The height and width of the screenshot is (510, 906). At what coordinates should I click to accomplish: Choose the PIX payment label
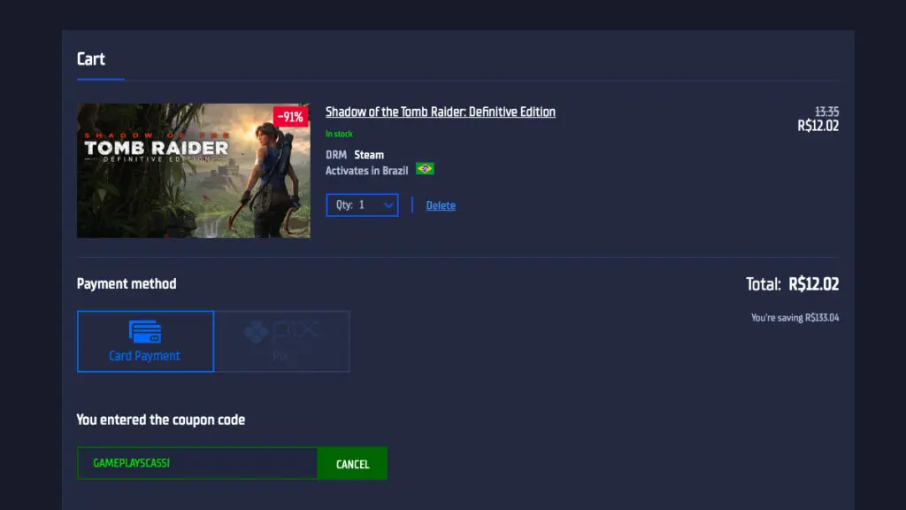pos(280,357)
